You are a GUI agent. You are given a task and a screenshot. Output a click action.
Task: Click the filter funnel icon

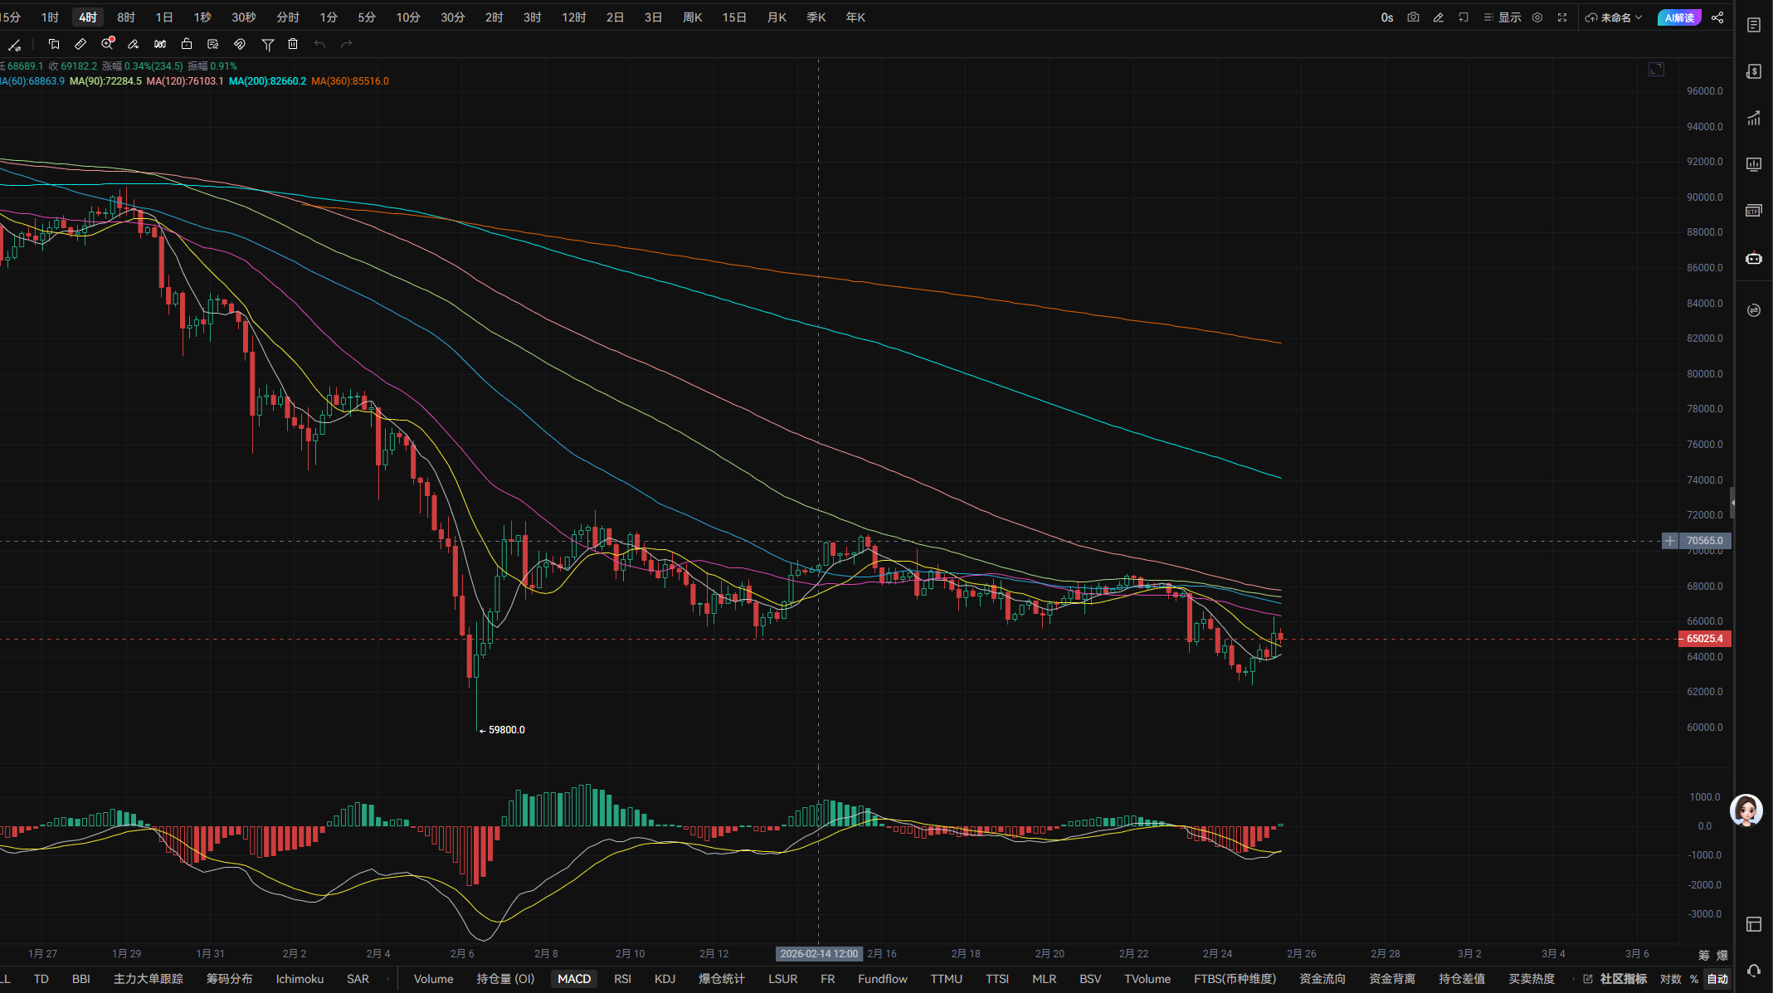pos(267,44)
